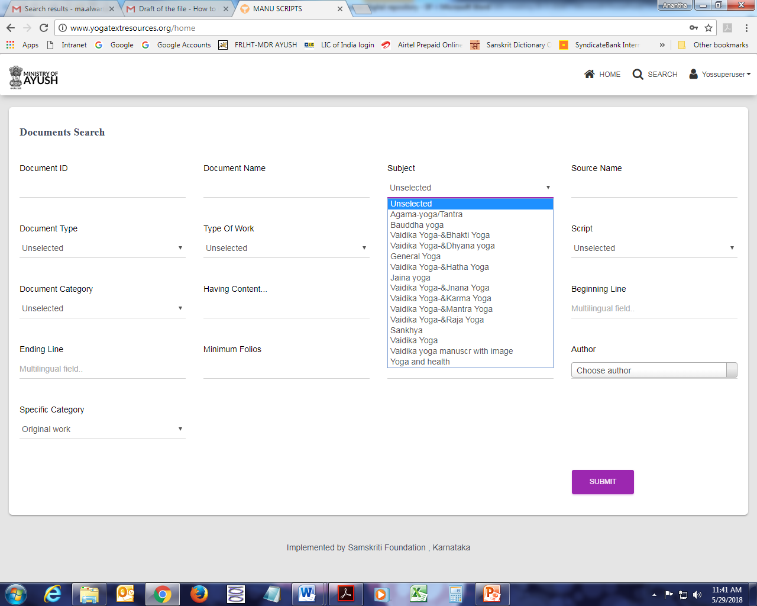Viewport: 757px width, 606px height.
Task: Open the Chrome Apps grid icon
Action: [x=10, y=45]
